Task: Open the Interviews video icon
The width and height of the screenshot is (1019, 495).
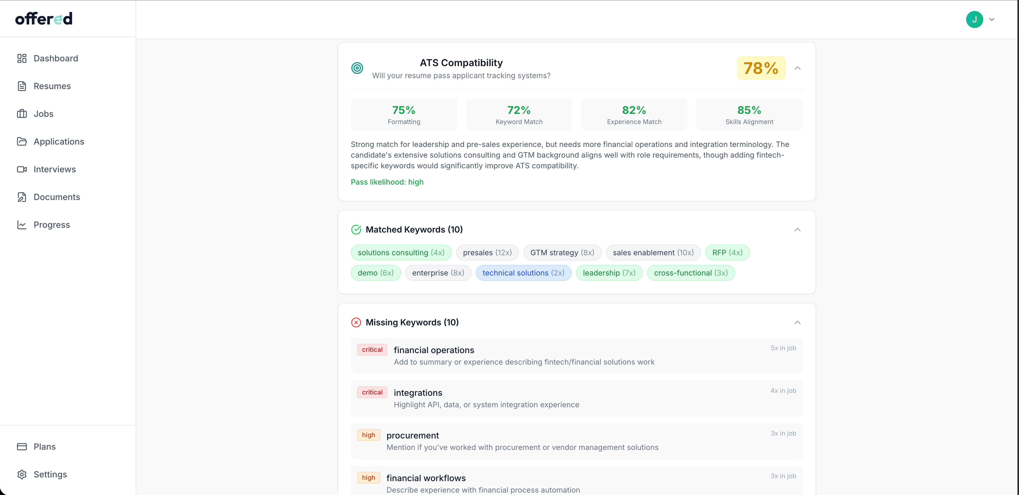Action: click(x=22, y=169)
